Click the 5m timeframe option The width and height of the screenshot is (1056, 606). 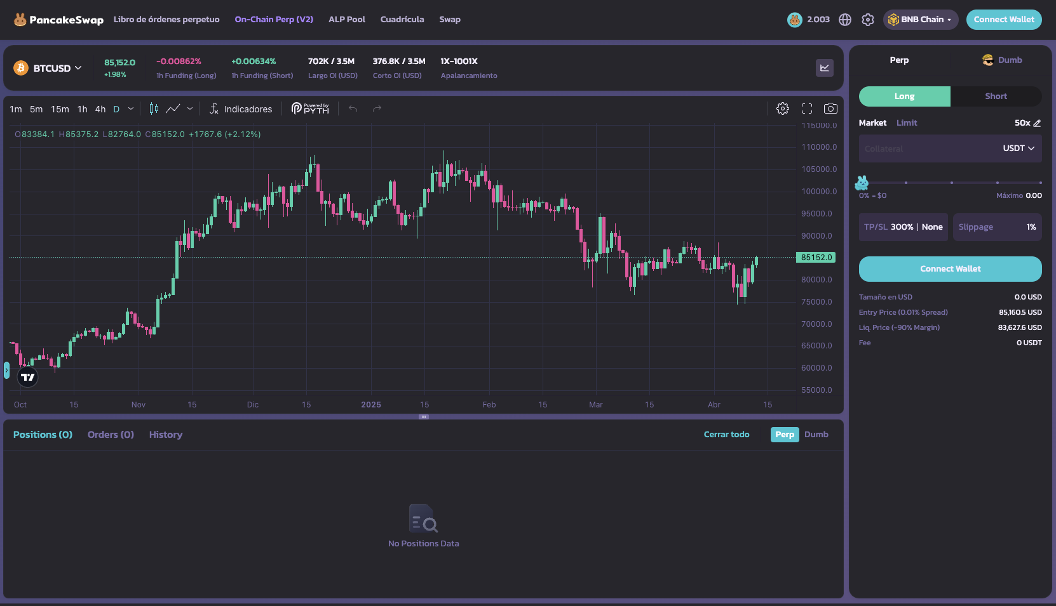36,109
